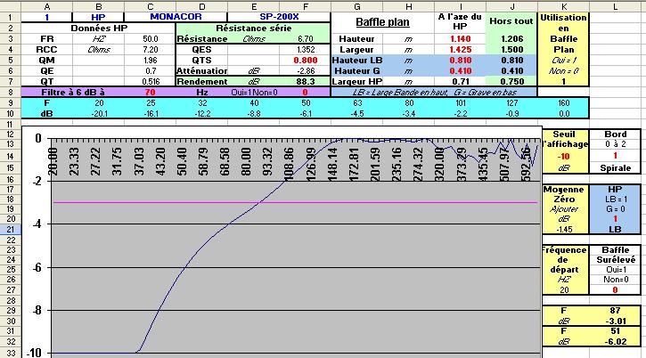Click chart Y-axis label -6

click(37, 267)
